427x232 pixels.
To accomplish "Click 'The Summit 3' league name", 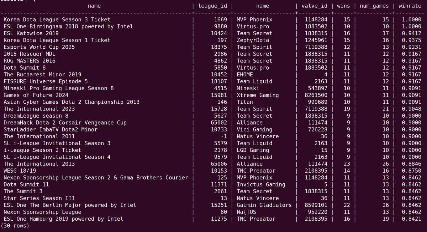I will 23,191.
